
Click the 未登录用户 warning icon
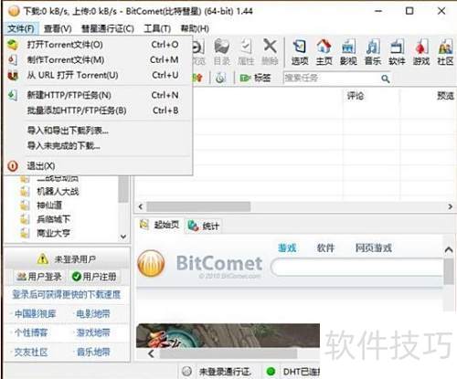[42, 259]
